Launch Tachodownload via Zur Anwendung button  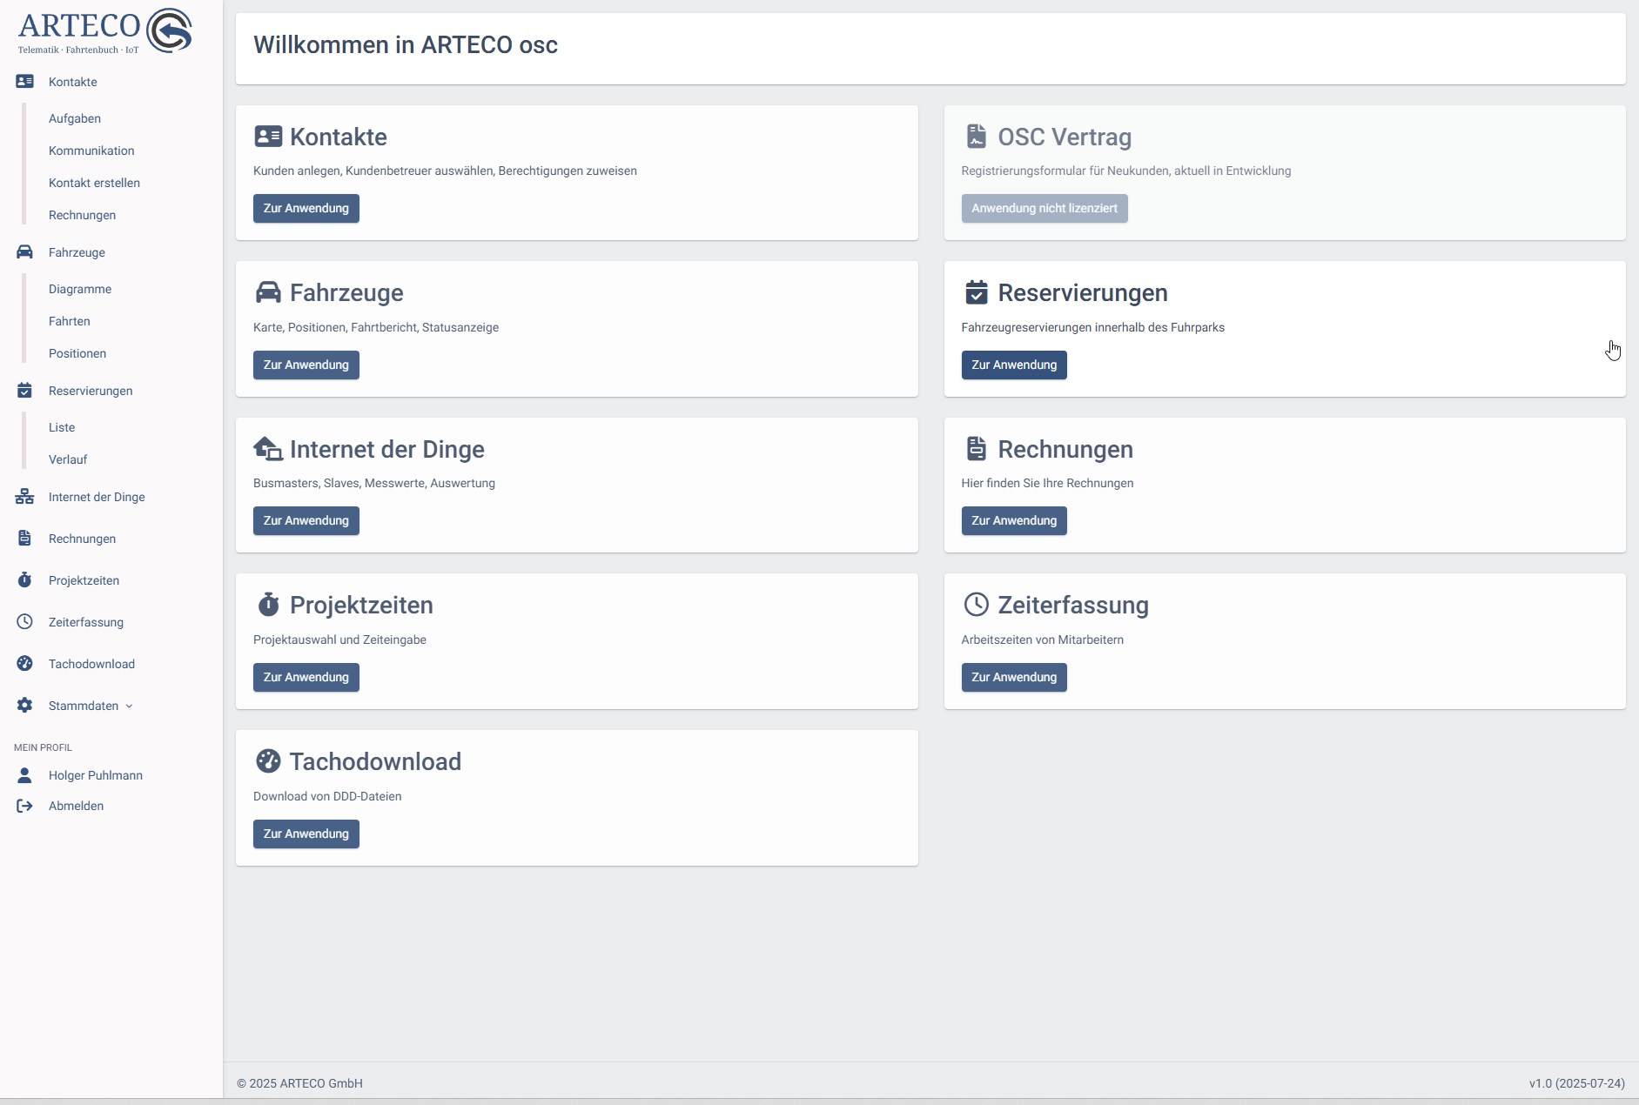coord(306,834)
